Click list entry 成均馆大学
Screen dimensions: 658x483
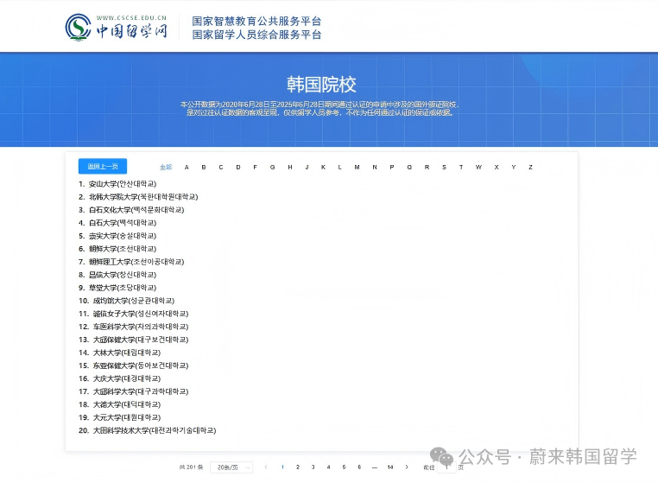[x=126, y=301]
